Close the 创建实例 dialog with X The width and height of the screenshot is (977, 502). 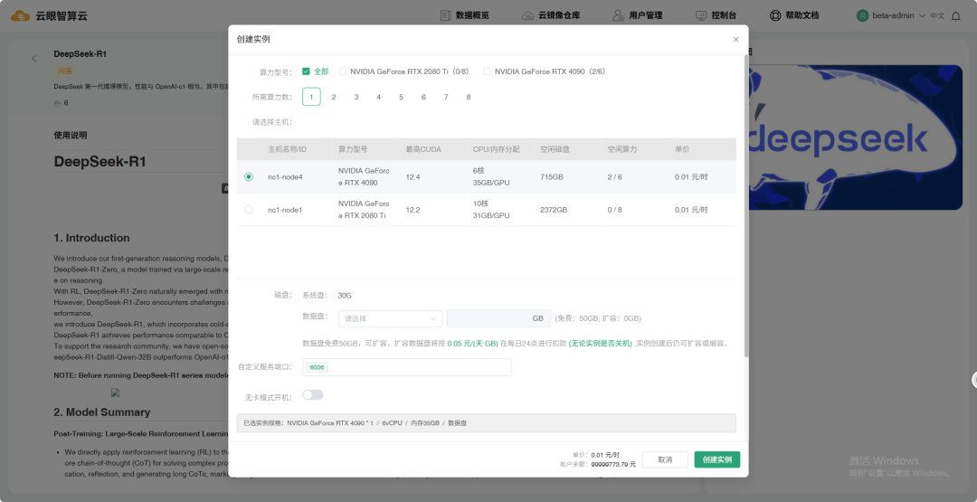[735, 39]
